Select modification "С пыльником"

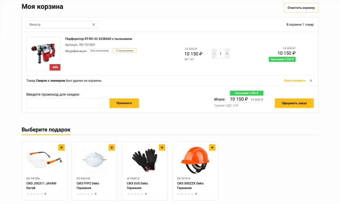pos(125,51)
